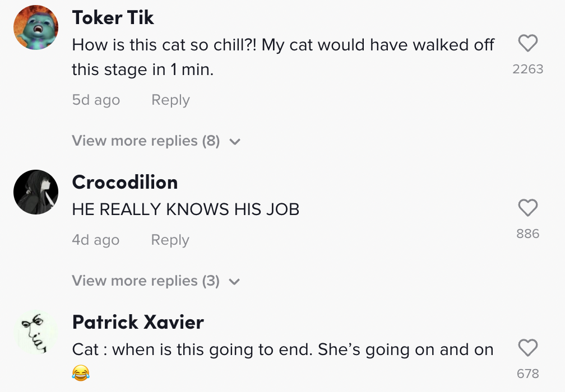Open Toker Tik's profile picture
This screenshot has height=392, width=565.
click(36, 27)
